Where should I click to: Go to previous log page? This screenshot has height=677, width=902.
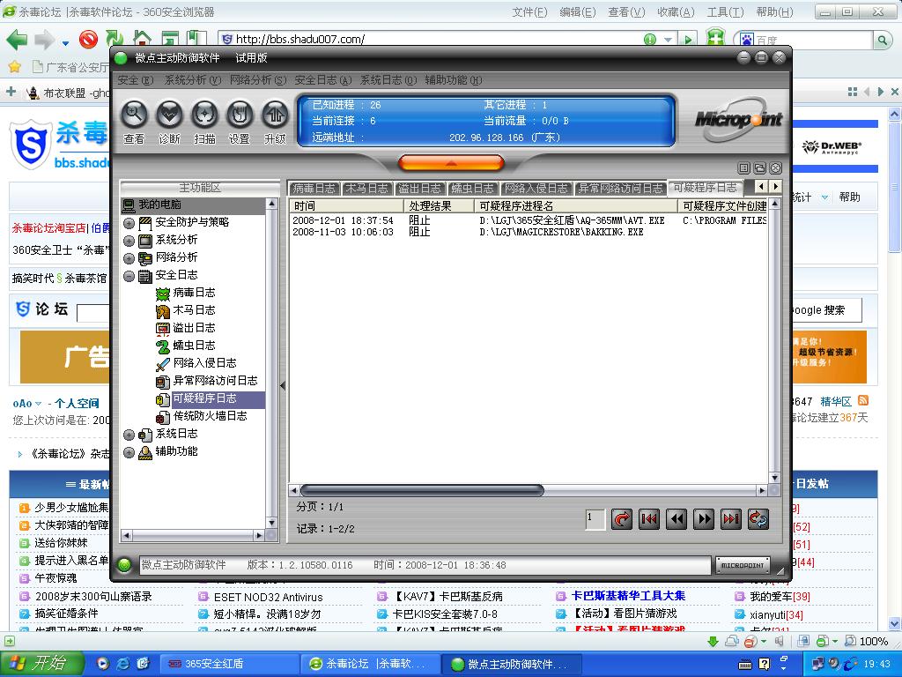click(x=676, y=519)
